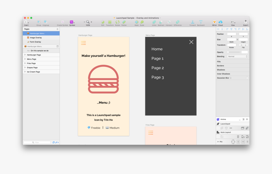
Task: Click the Width size field
Action: pos(232,39)
